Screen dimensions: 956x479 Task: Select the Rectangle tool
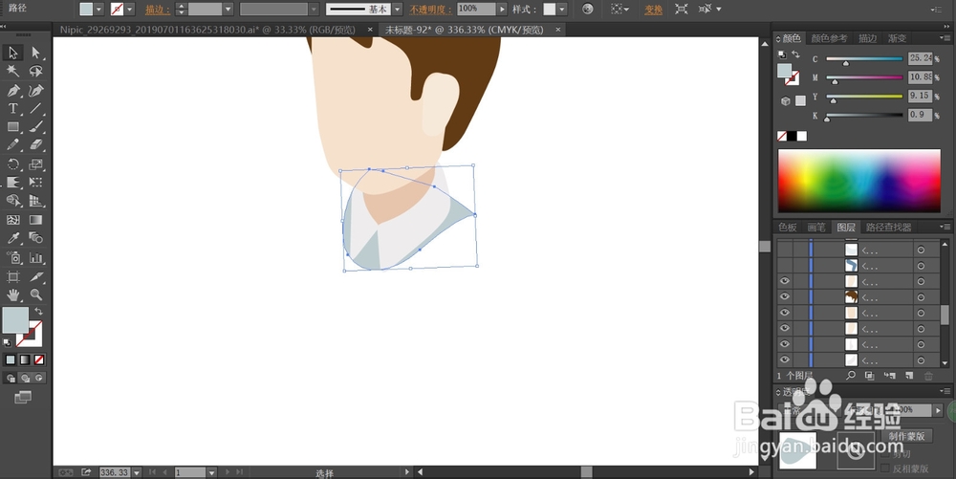(12, 127)
